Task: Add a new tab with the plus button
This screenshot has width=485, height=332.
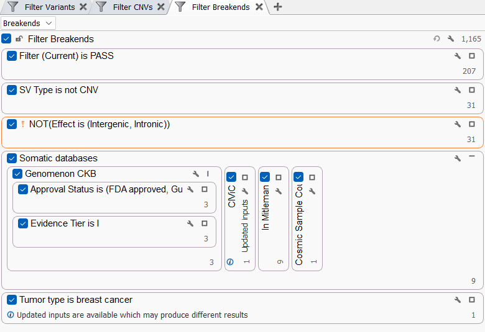Action: click(x=278, y=7)
